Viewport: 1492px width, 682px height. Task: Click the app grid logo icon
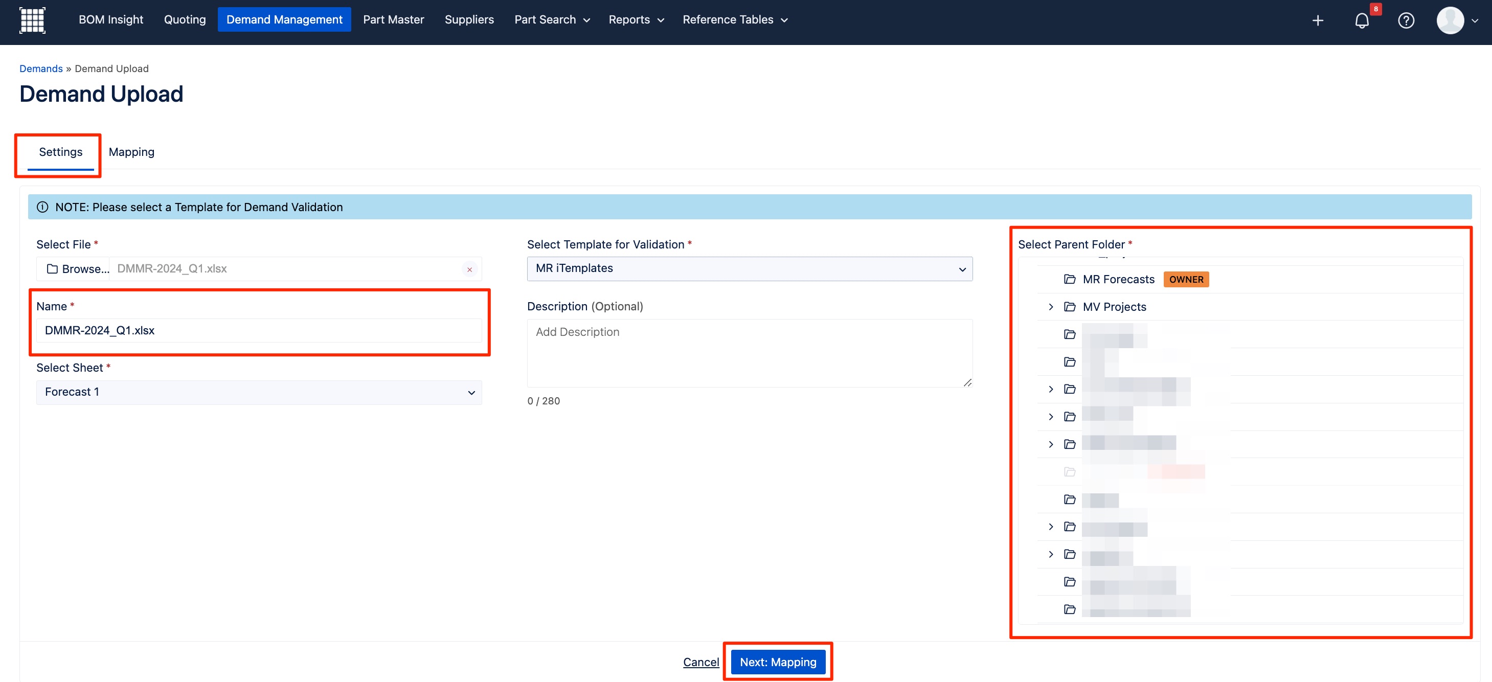coord(32,20)
